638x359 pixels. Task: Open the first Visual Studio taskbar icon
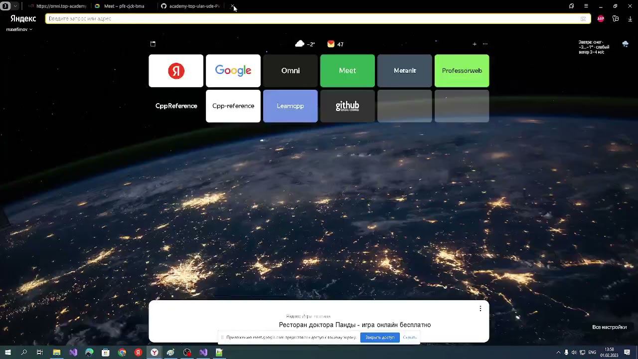pyautogui.click(x=73, y=353)
